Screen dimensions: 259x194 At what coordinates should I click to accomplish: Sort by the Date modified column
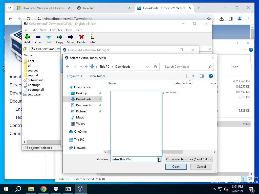coord(183,83)
